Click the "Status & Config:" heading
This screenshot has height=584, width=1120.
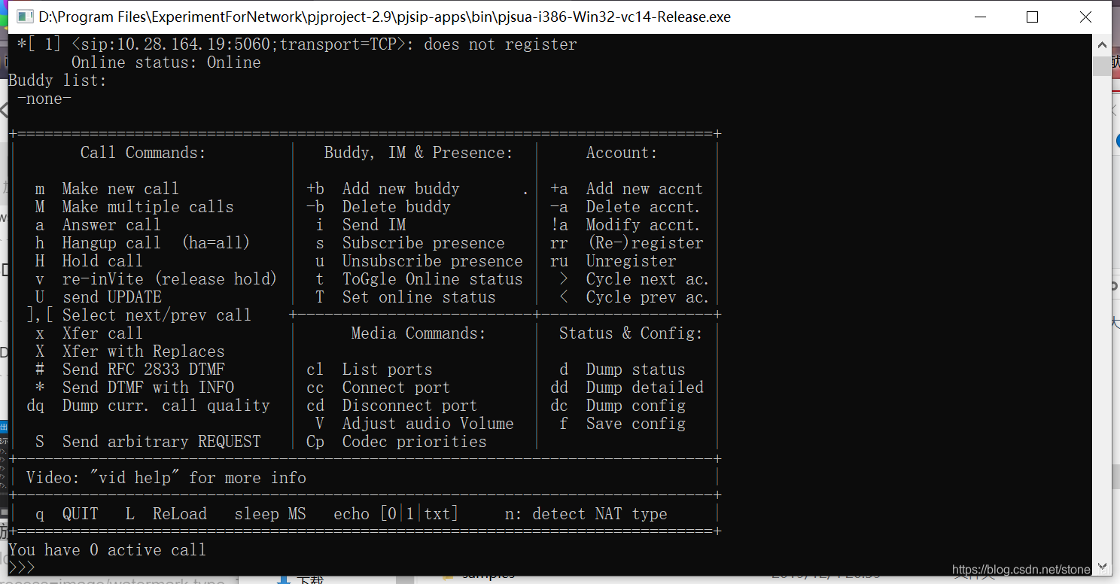tap(630, 333)
